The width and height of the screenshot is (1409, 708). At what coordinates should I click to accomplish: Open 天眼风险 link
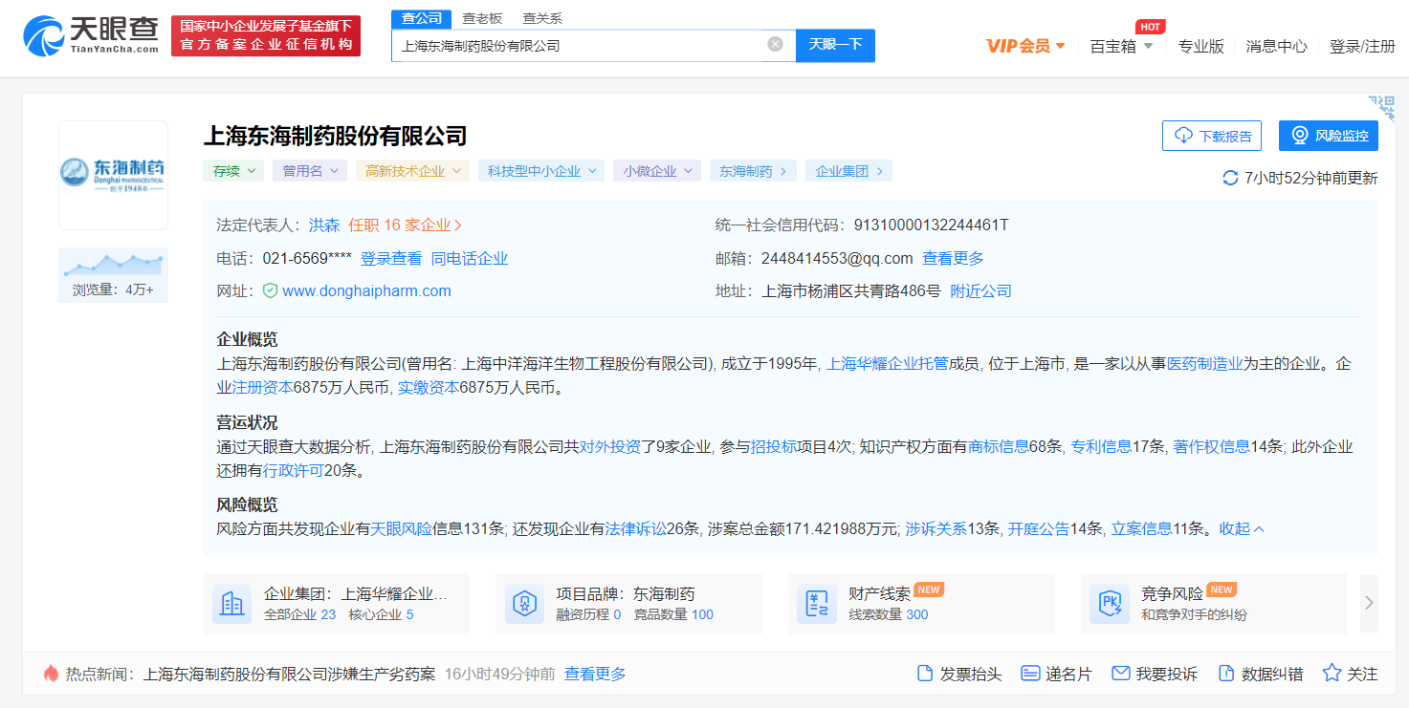[x=402, y=528]
